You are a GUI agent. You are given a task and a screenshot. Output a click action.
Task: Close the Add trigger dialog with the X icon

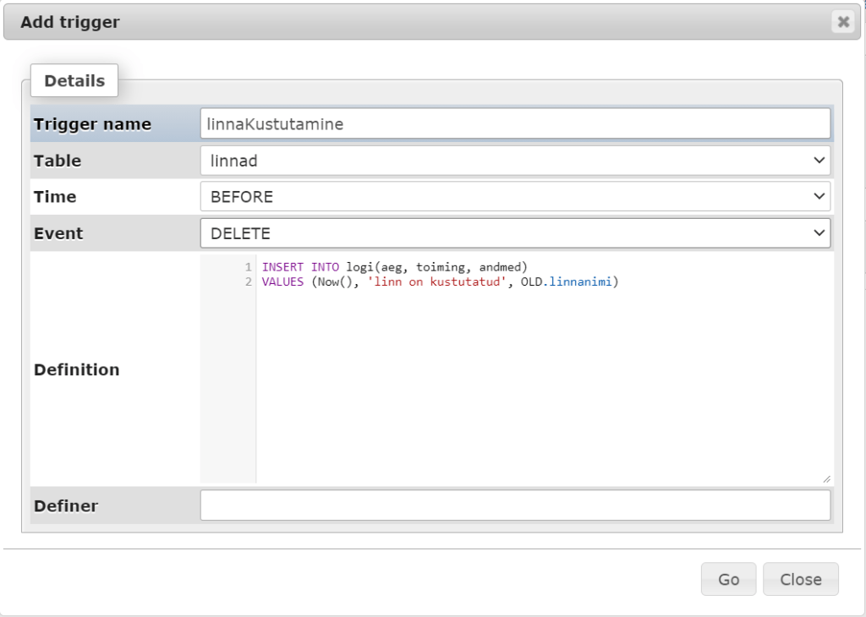point(842,22)
